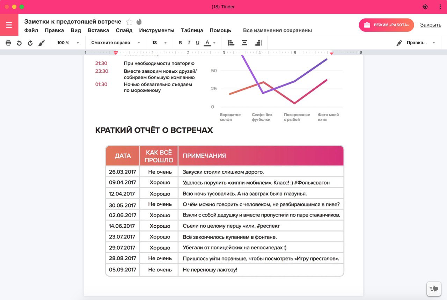Click the Все изменения сохранены status

click(x=277, y=30)
